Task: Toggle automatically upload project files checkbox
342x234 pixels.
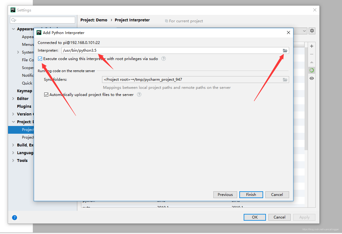Action: (46, 94)
